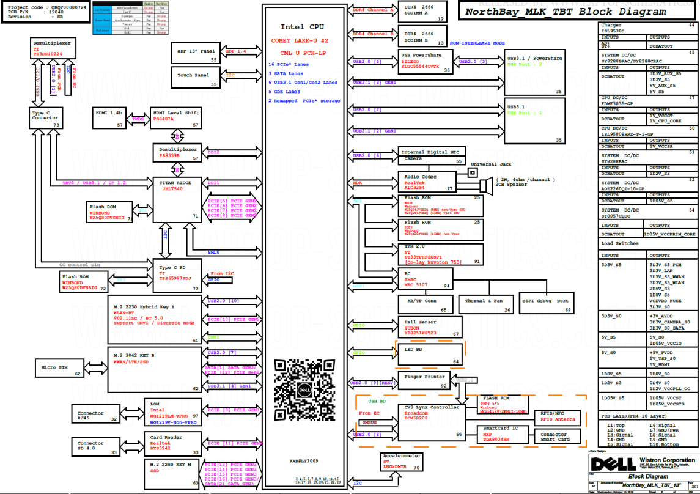Image resolution: width=700 pixels, height=494 pixels.
Task: Click the Flash ROM block left of Titan Ridge
Action: pos(110,212)
